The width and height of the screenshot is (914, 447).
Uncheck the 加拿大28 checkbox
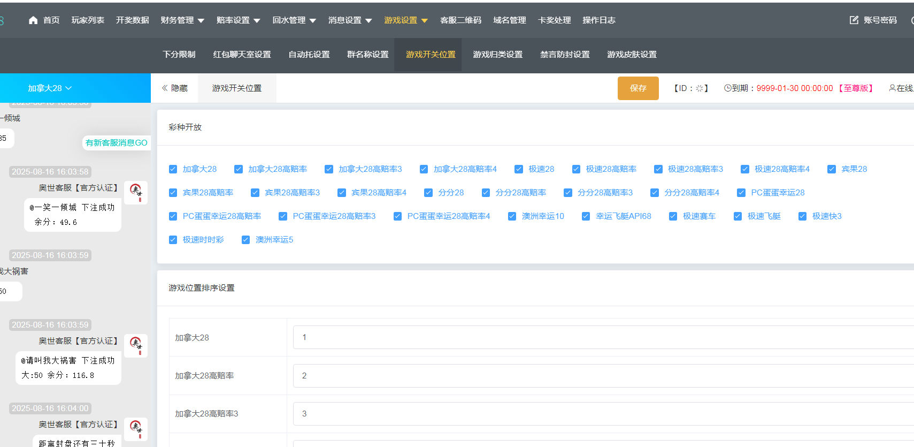pos(173,169)
